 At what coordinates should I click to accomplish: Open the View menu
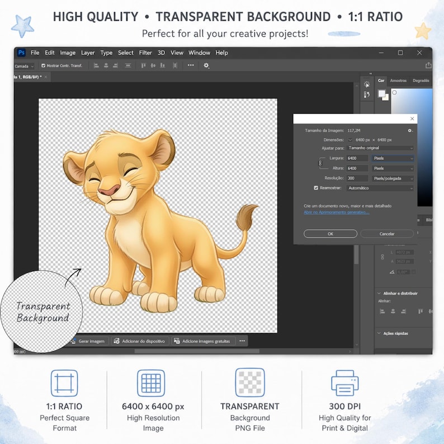(177, 53)
